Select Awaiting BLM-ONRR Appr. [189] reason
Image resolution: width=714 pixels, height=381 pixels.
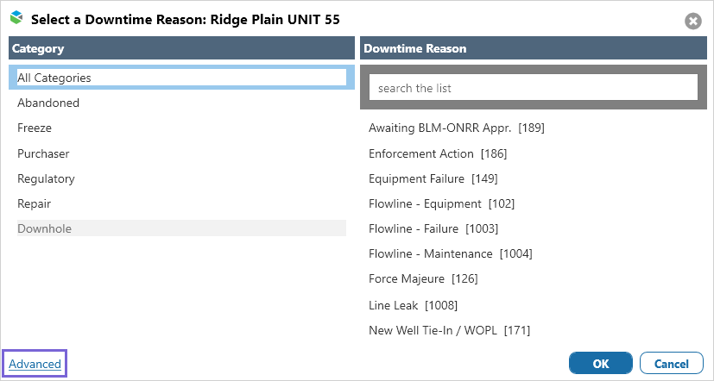click(456, 128)
